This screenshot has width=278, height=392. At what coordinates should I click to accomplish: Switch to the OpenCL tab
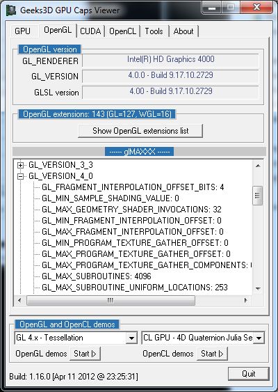click(x=122, y=31)
